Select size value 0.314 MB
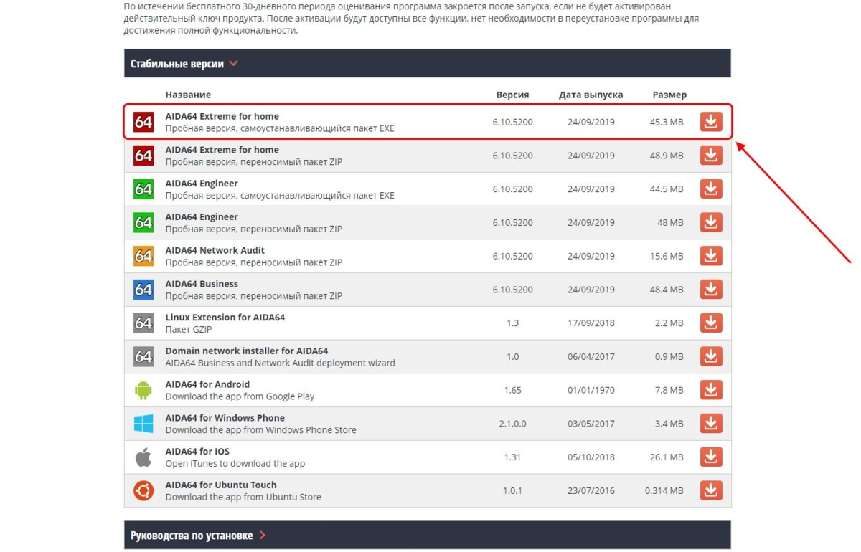 tap(664, 490)
